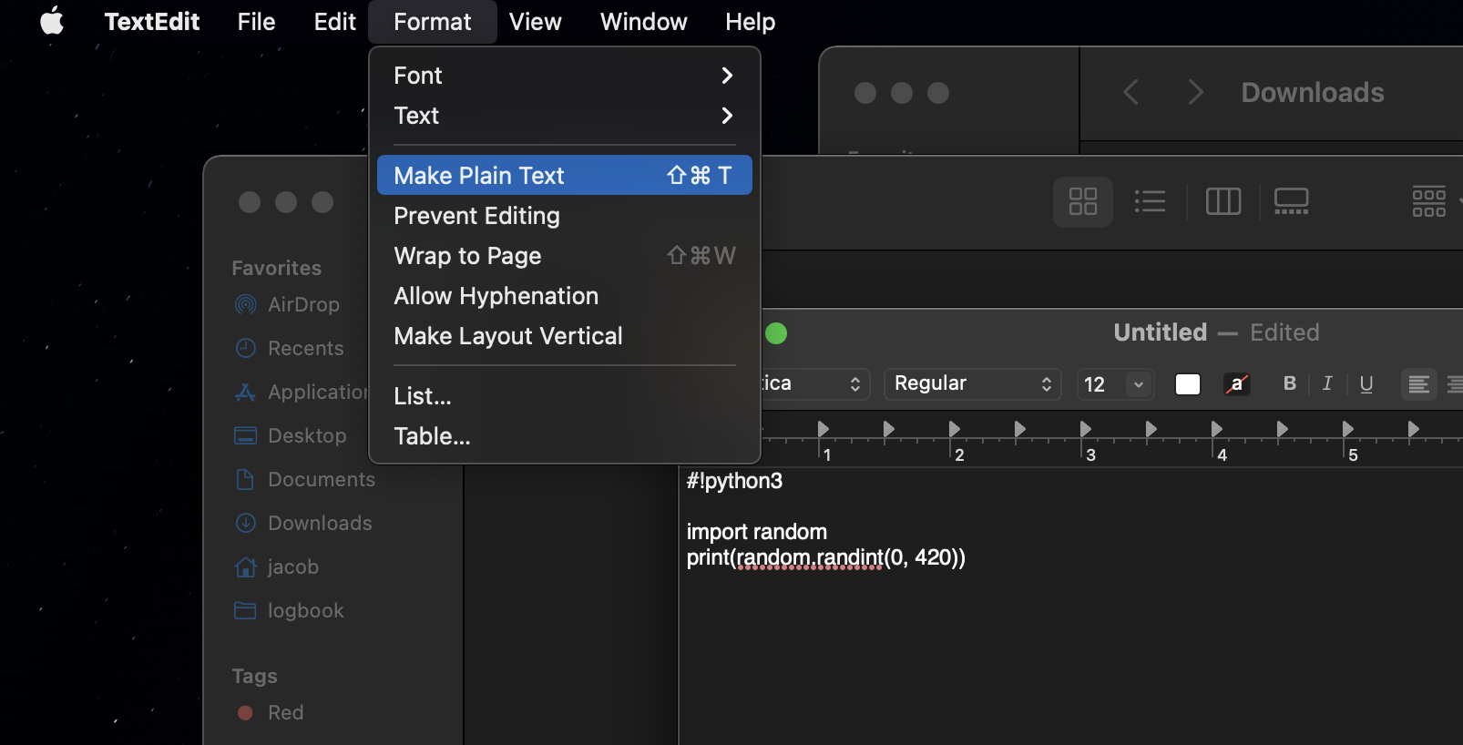
Task: Select the Red tag
Action: (x=270, y=712)
